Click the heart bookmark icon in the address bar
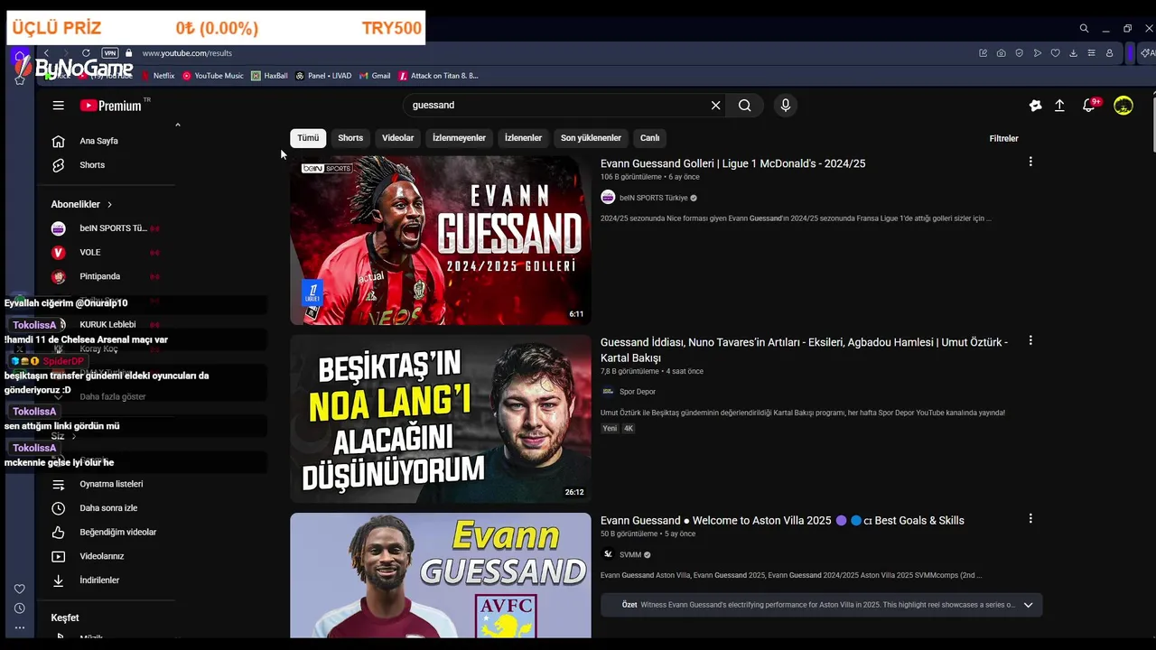The width and height of the screenshot is (1156, 650). (x=1055, y=53)
